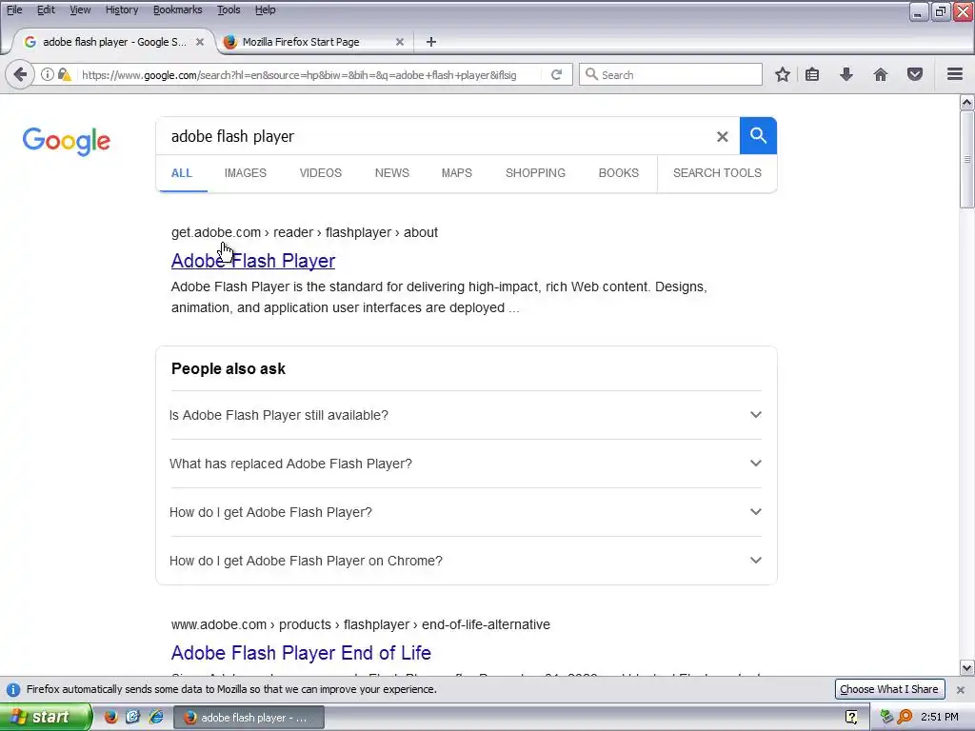The image size is (975, 731).
Task: Expand 'How do I get Adobe Flash Player?'
Action: pos(466,512)
